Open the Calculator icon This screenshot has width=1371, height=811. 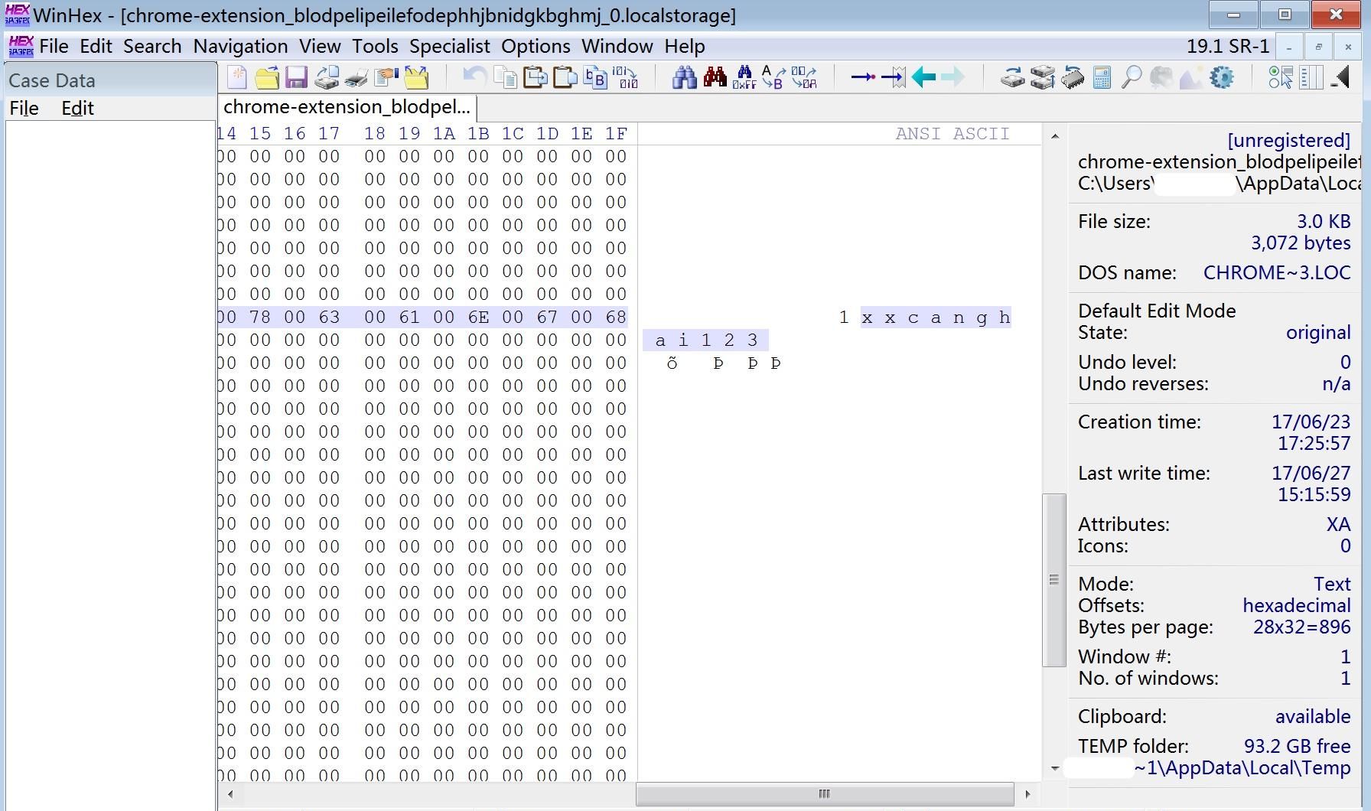(1102, 77)
